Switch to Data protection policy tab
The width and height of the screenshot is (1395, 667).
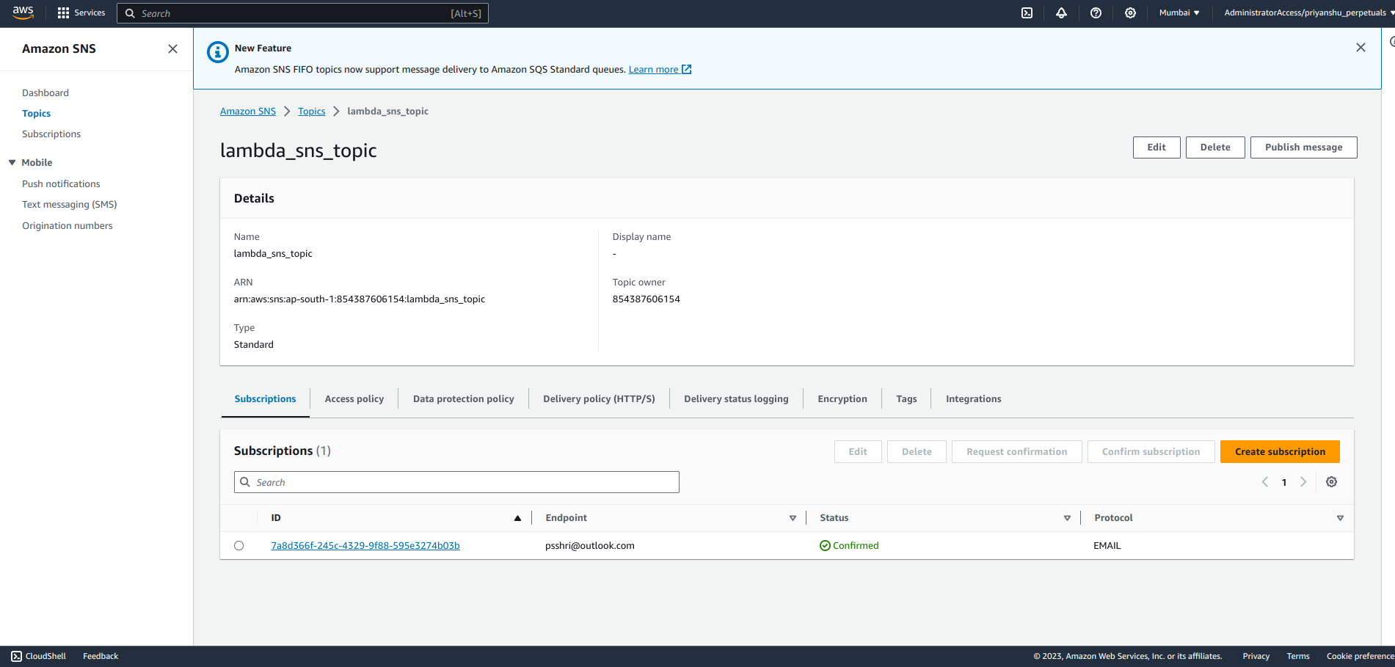464,398
